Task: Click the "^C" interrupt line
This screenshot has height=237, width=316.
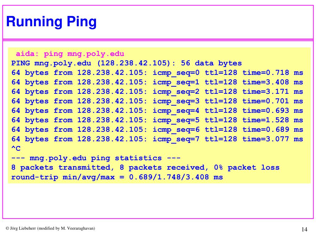Action: [16, 148]
